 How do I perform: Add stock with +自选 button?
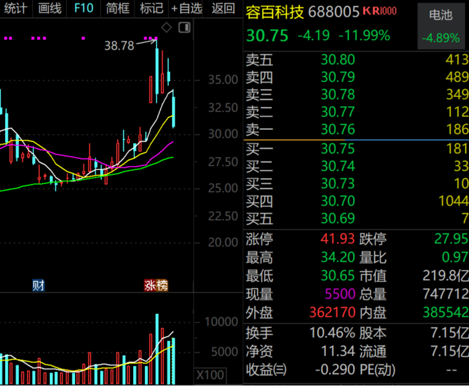tap(186, 8)
